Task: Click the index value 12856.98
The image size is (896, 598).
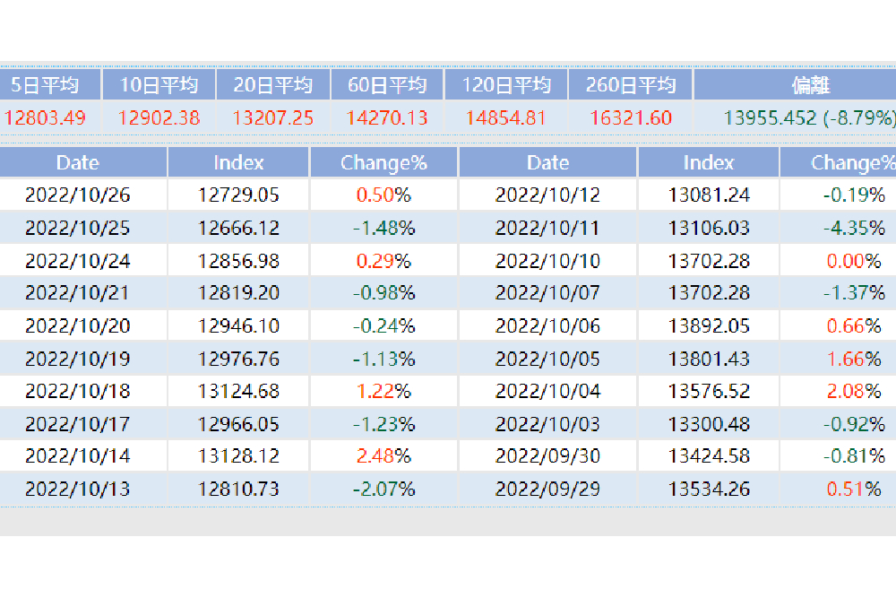Action: tap(238, 261)
